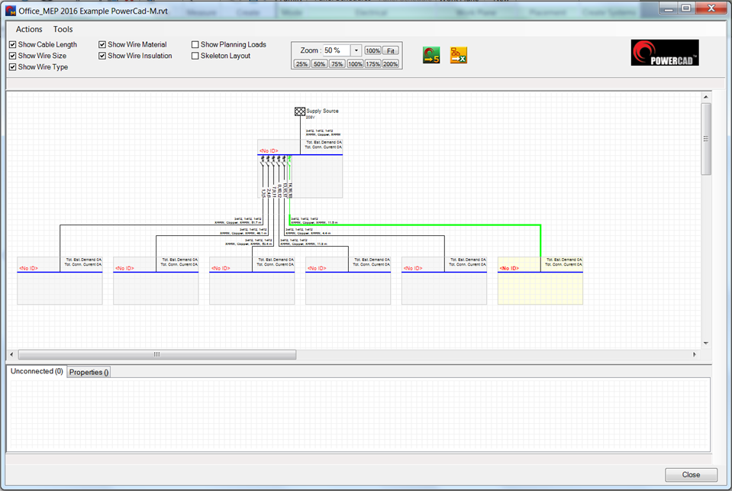Screen dimensions: 732x491
Task: Switch to the Properties tab
Action: pos(88,372)
